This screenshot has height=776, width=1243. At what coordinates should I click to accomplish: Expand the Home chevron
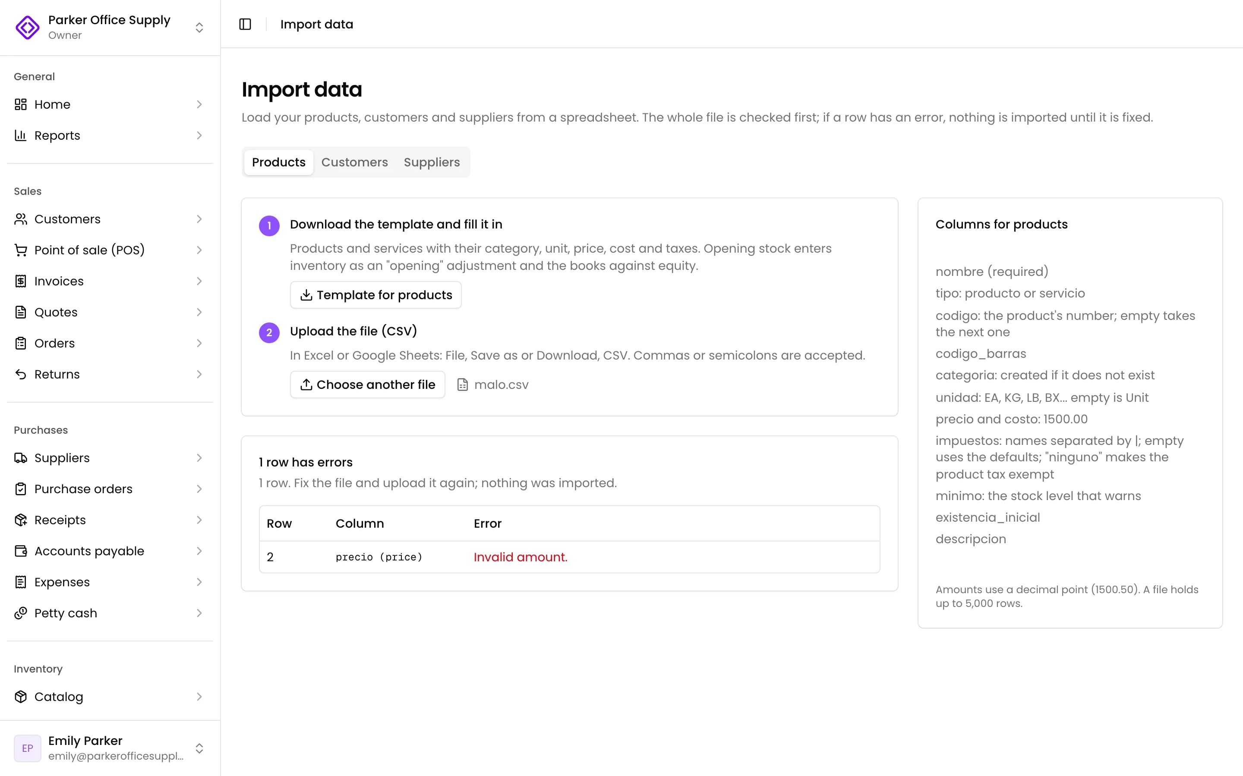(199, 104)
